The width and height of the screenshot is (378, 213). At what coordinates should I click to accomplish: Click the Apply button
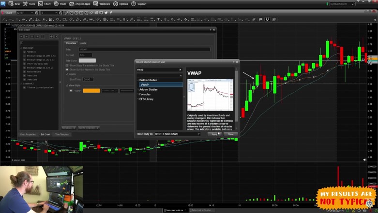[x=214, y=134]
